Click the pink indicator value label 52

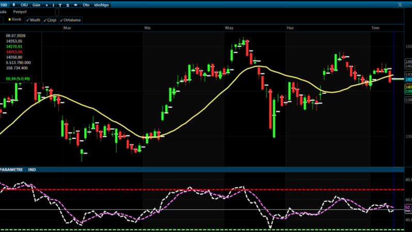coord(408,207)
